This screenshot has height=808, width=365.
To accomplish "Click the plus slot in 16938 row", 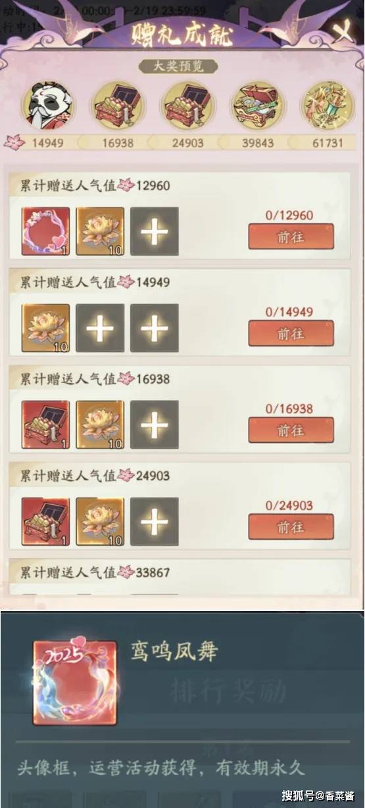I will click(155, 425).
